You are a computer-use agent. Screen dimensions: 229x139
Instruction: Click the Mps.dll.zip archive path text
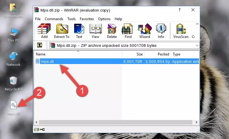pyautogui.click(x=107, y=46)
